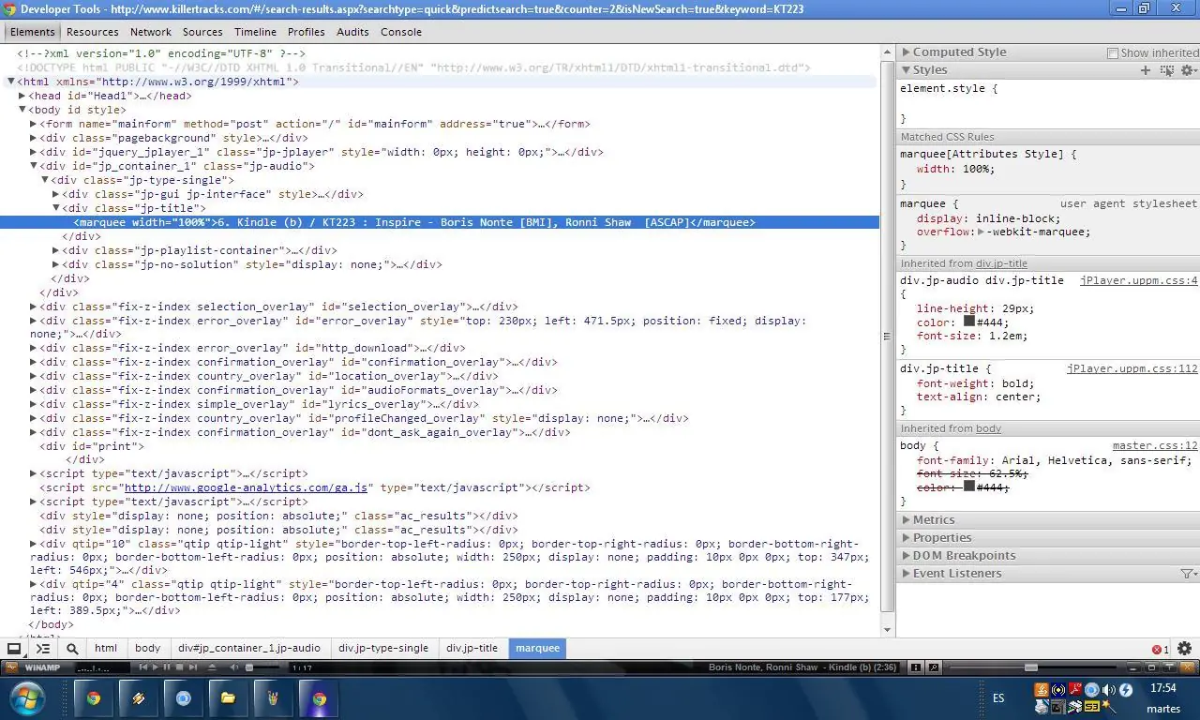Screen dimensions: 1200x720
Task: Click the taskbar clock showing 17:54
Action: point(1162,689)
